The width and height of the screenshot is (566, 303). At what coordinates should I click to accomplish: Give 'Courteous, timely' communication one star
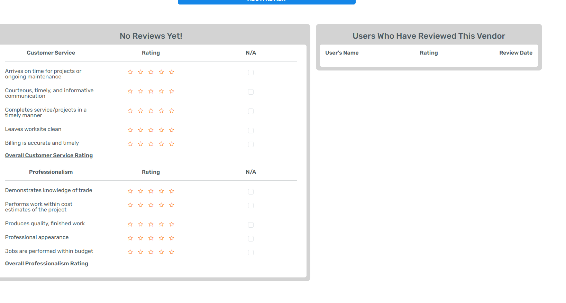(130, 91)
